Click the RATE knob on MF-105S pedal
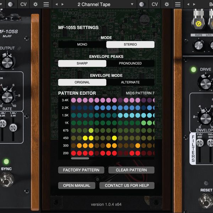This screenshot has height=213, width=213. pos(7,97)
